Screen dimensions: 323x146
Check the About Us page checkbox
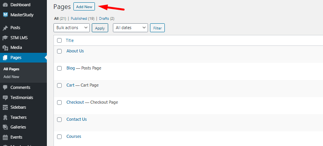click(x=59, y=51)
